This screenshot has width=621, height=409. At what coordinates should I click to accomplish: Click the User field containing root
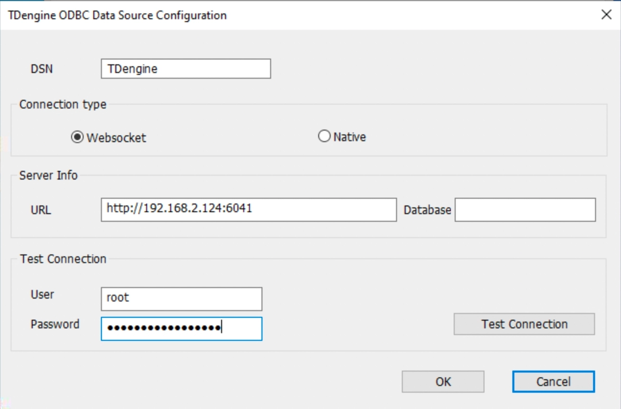[x=181, y=299]
